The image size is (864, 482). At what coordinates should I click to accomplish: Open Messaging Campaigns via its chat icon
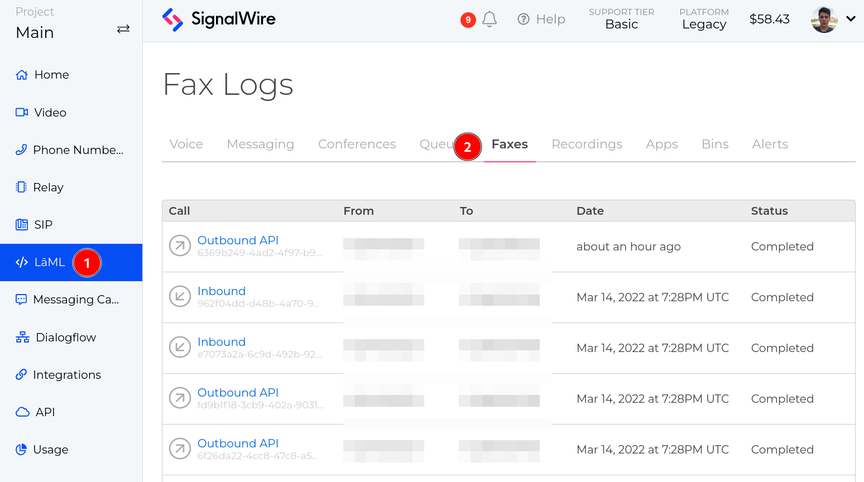pyautogui.click(x=21, y=299)
